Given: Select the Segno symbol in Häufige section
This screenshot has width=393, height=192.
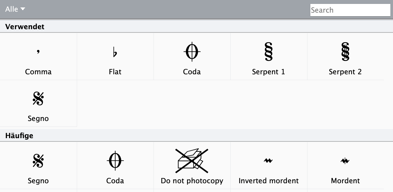Looking at the screenshot, I should pos(38,165).
